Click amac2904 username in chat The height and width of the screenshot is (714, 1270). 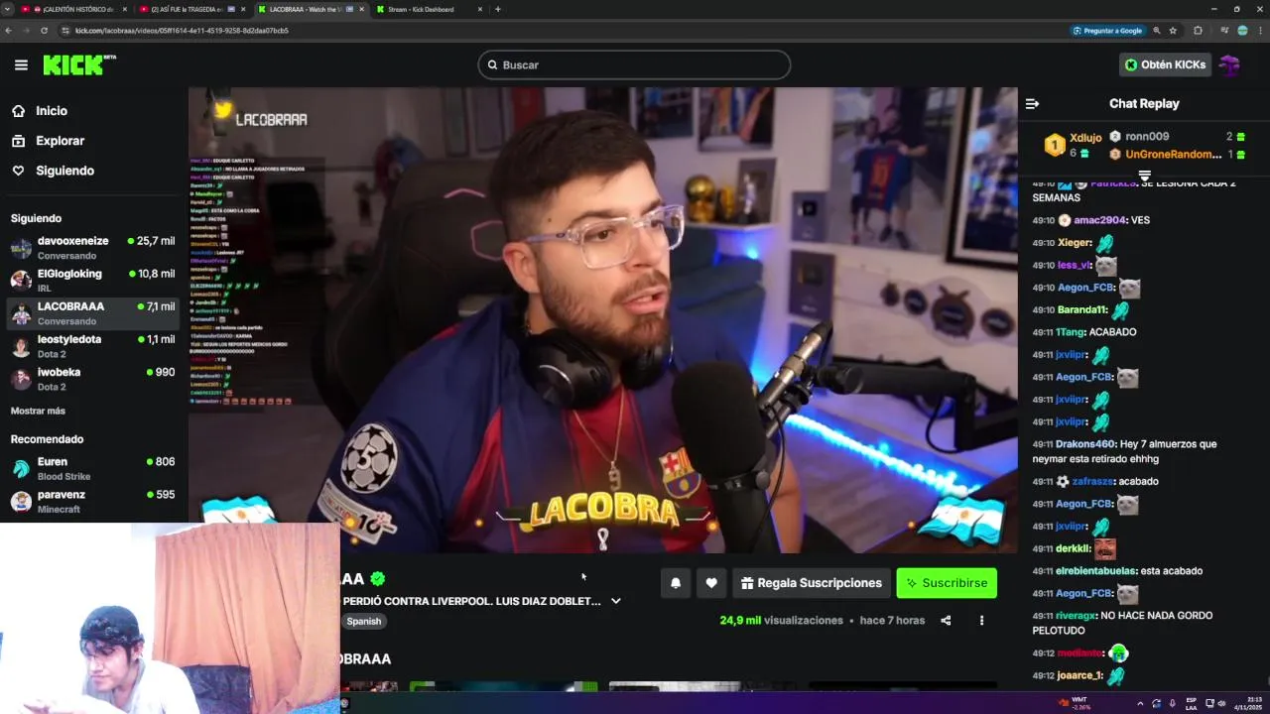point(1099,220)
